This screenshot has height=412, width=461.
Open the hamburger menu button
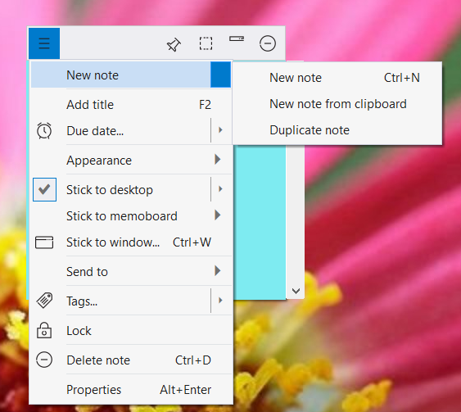pyautogui.click(x=44, y=43)
